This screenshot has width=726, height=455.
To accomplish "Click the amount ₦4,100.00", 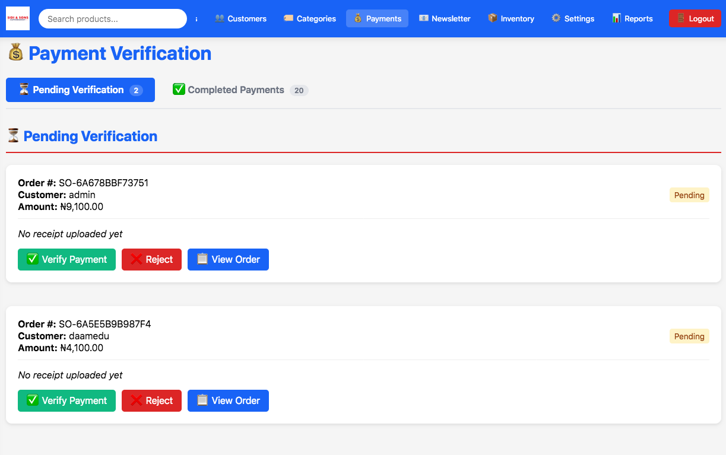I will point(82,348).
